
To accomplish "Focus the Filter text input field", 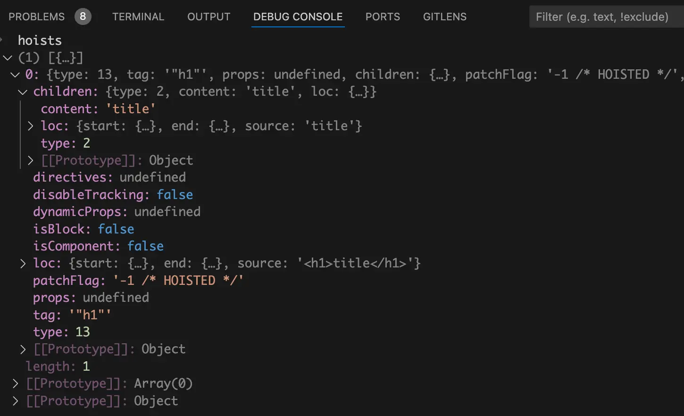I will click(x=604, y=17).
